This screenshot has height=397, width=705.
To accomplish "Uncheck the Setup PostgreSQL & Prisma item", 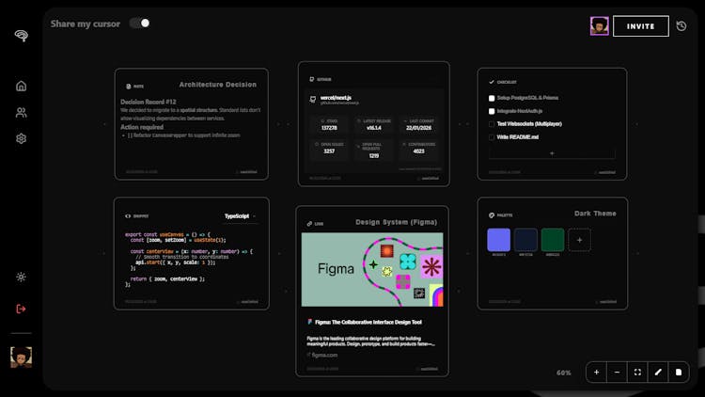I will 492,98.
